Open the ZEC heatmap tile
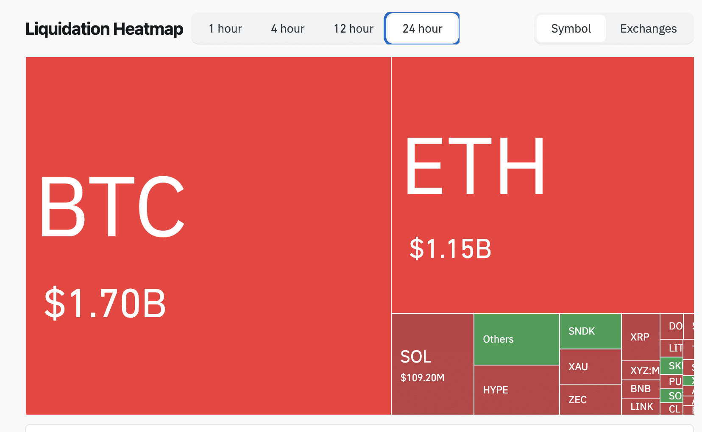Image resolution: width=702 pixels, height=432 pixels. click(x=591, y=400)
